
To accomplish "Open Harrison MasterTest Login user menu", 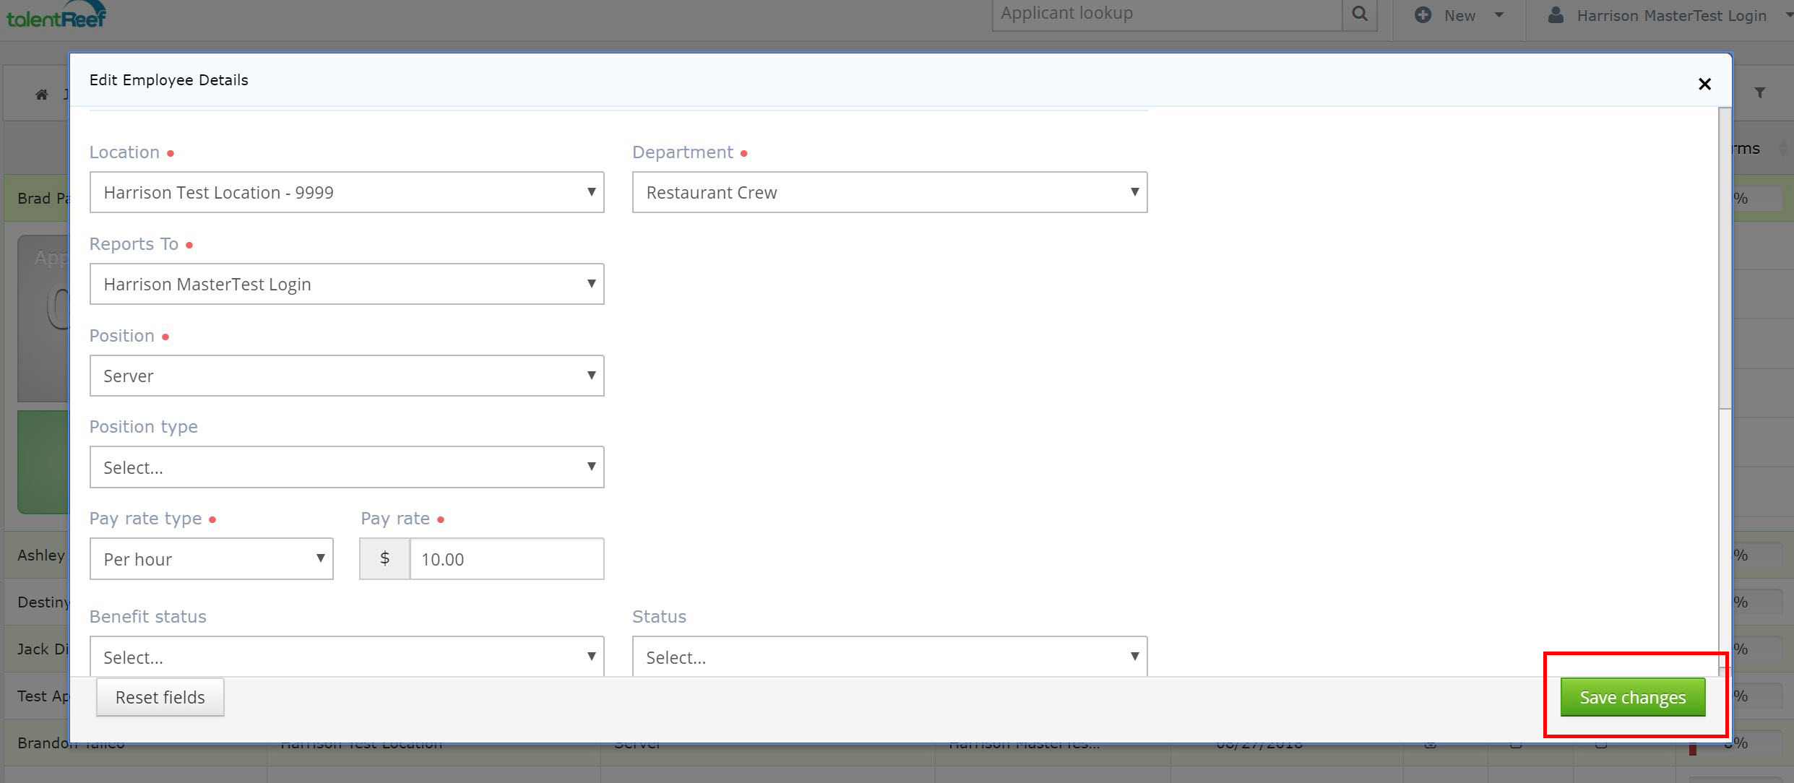I will click(1671, 15).
